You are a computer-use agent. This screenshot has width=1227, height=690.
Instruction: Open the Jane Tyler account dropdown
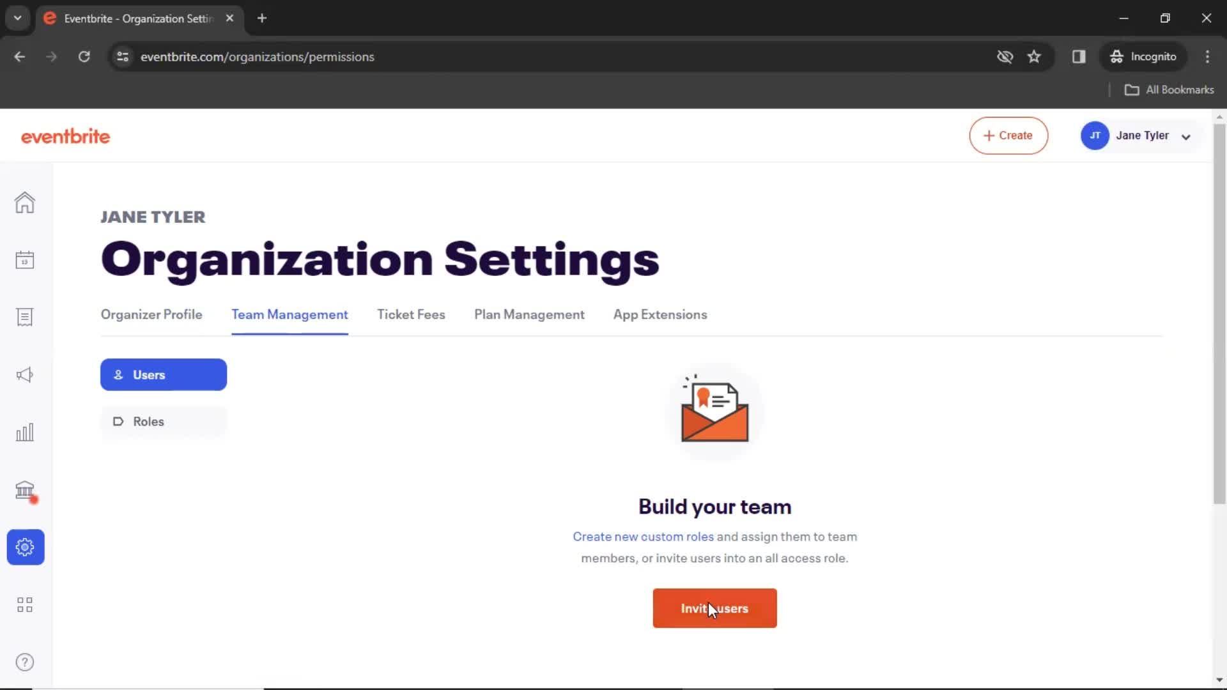1142,135
